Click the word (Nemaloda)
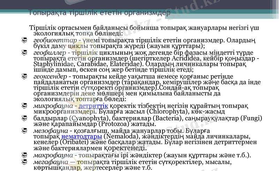The width and height of the screenshot is (279, 171). (121, 137)
